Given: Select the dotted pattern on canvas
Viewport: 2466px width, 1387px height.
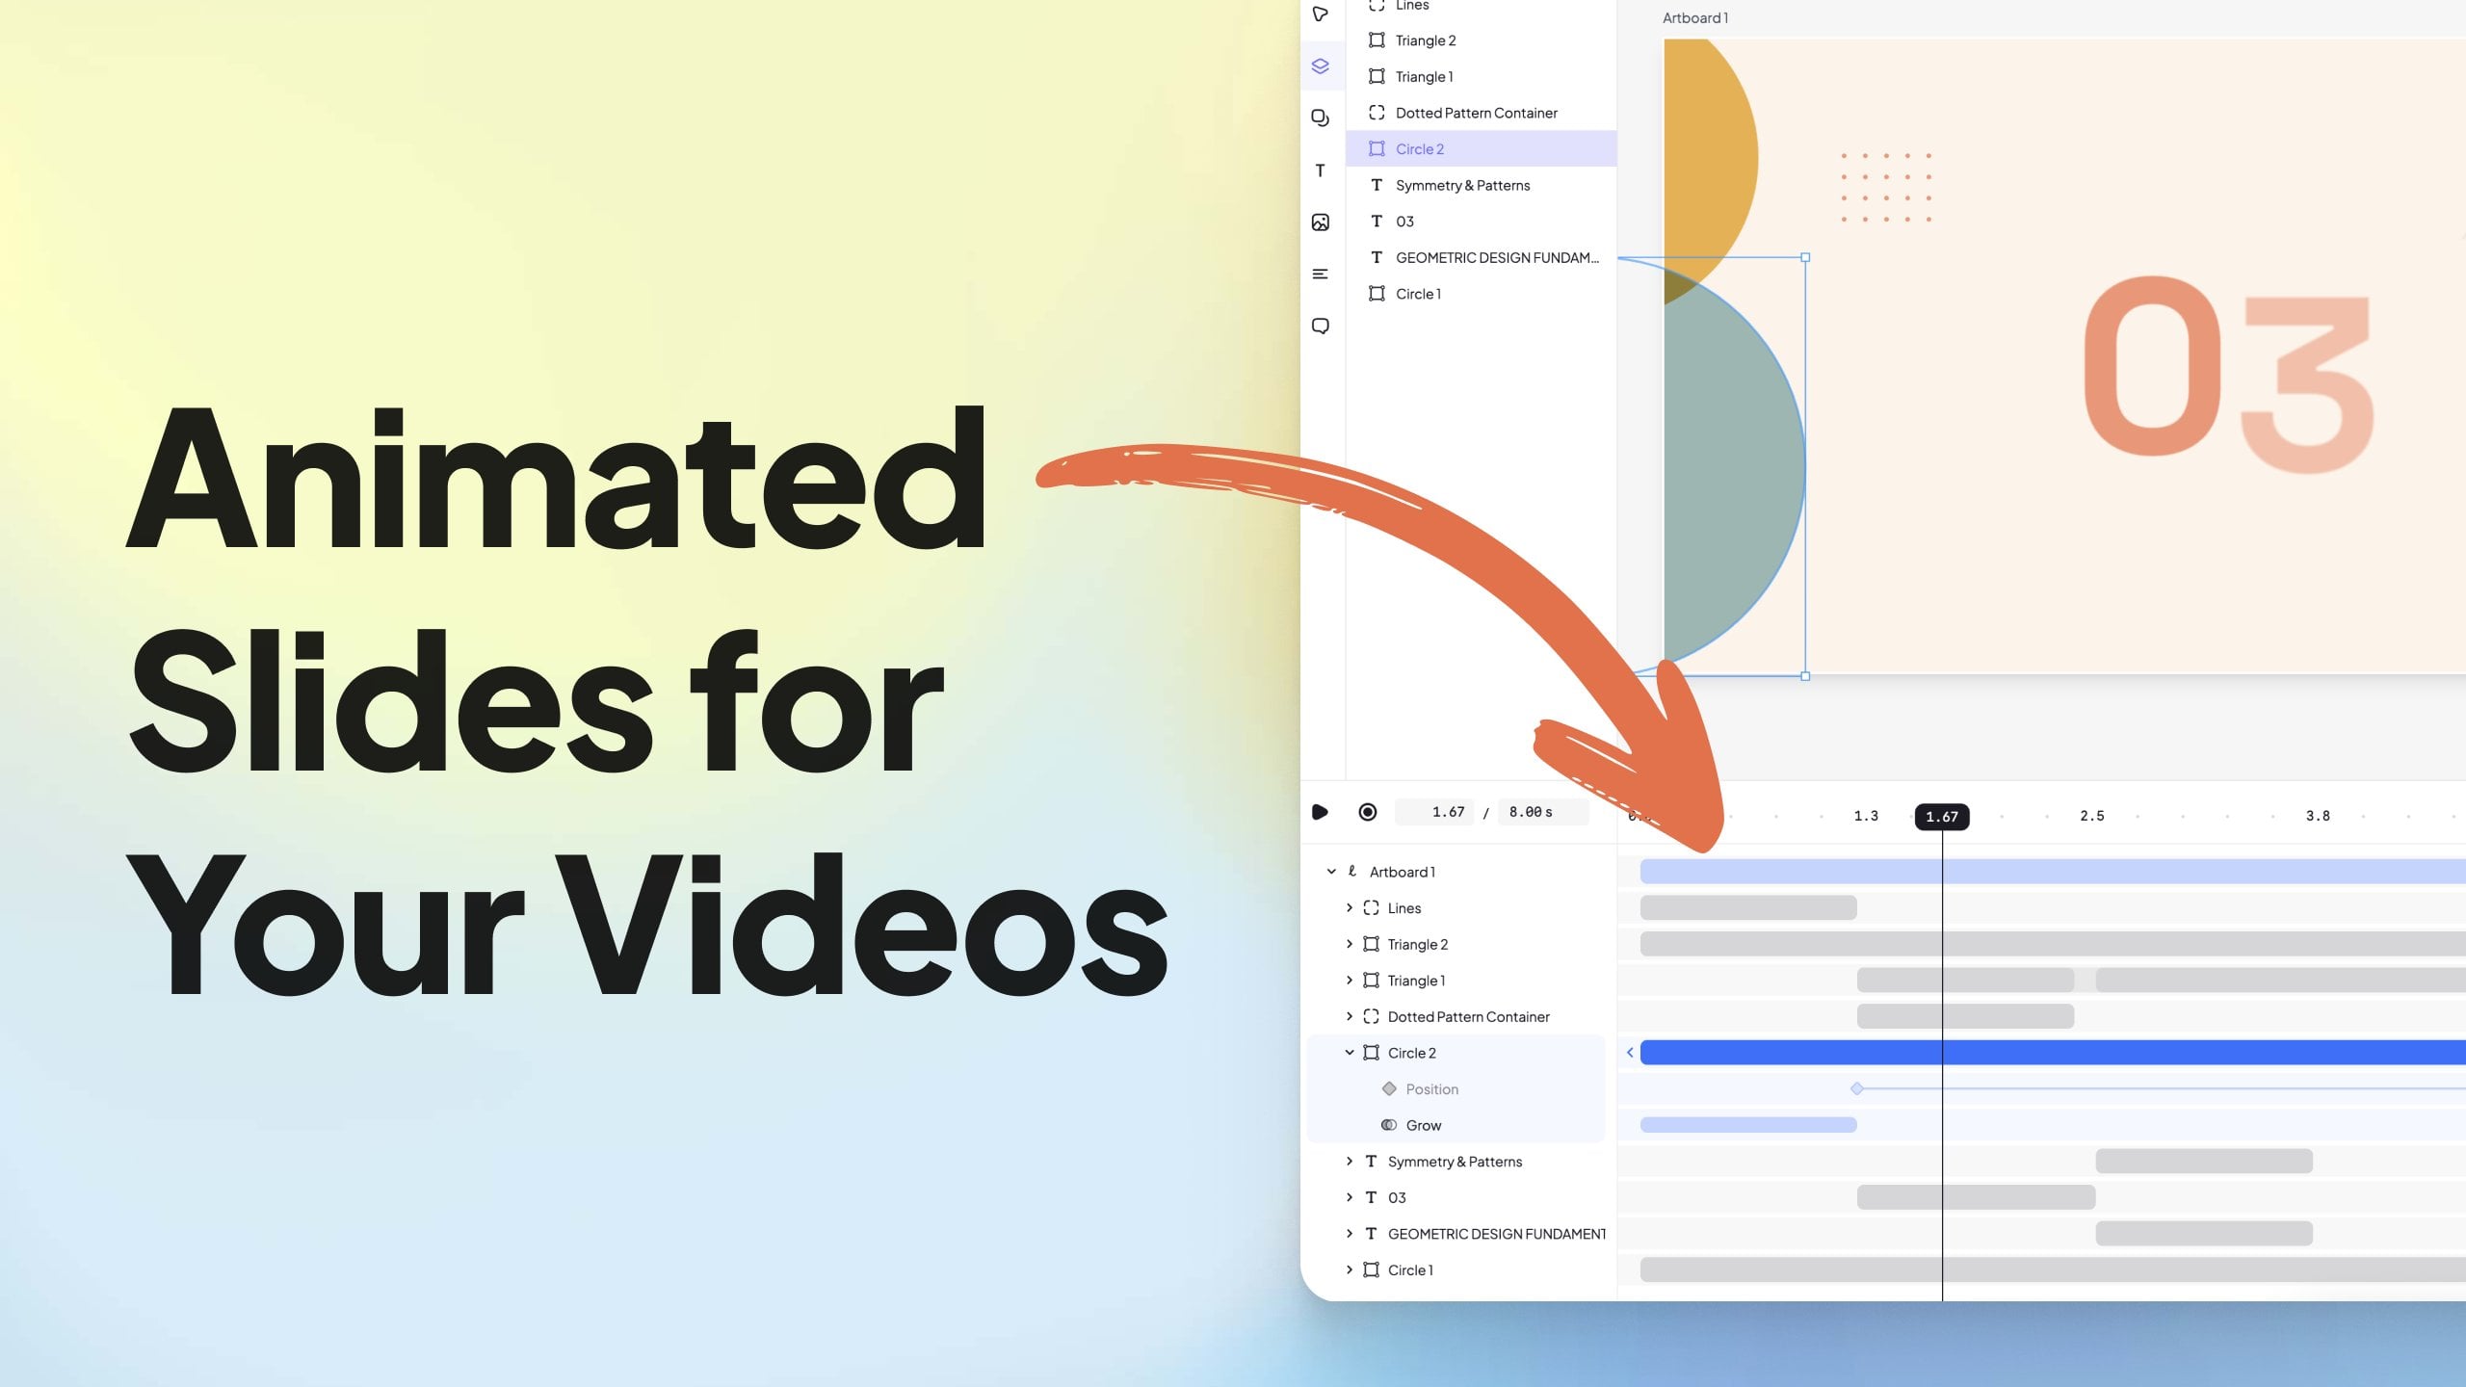Looking at the screenshot, I should (x=1886, y=187).
